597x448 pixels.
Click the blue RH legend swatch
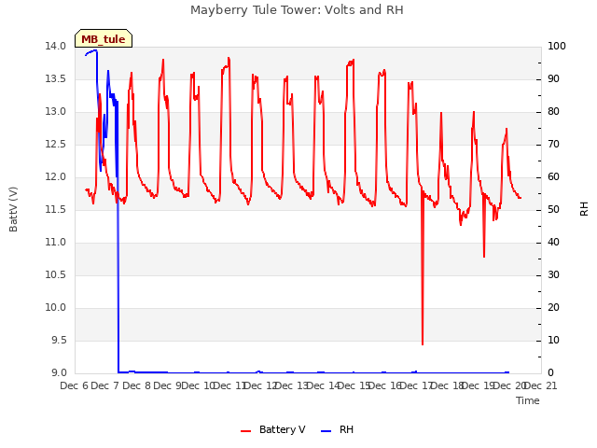click(x=326, y=431)
